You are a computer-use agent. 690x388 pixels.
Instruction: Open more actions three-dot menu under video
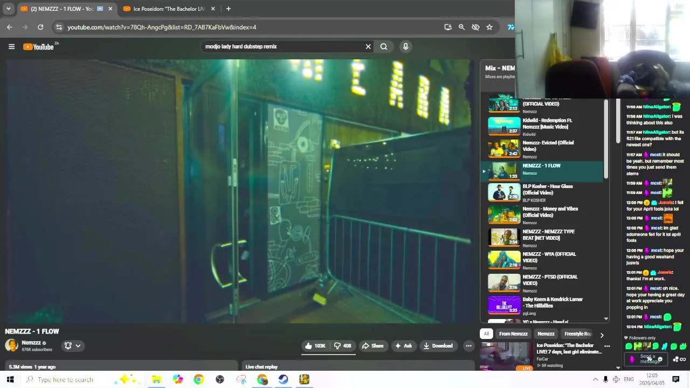468,346
